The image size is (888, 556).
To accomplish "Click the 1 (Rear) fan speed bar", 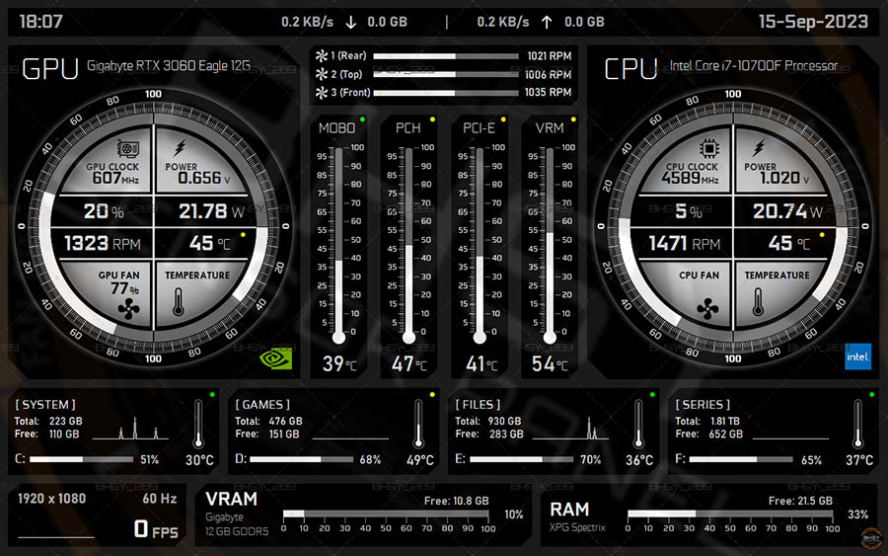I will 446,56.
